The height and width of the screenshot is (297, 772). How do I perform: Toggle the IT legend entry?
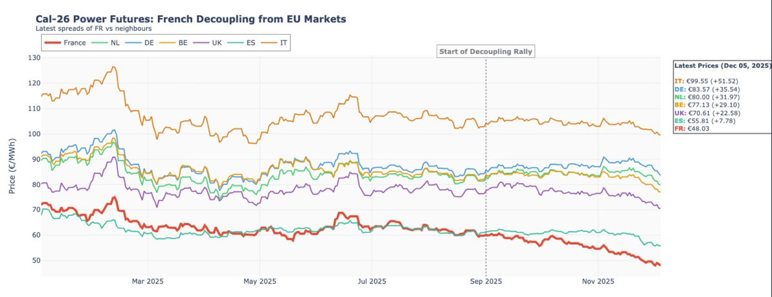(283, 42)
